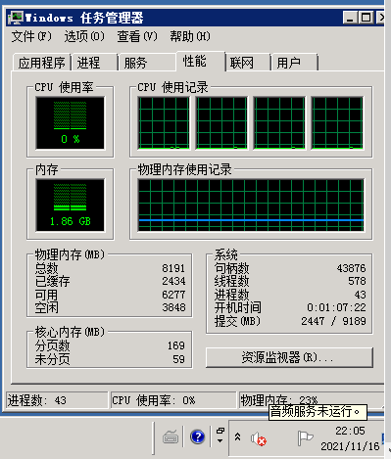Click the Task Manager title bar icon
The height and width of the screenshot is (459, 391).
16,18
